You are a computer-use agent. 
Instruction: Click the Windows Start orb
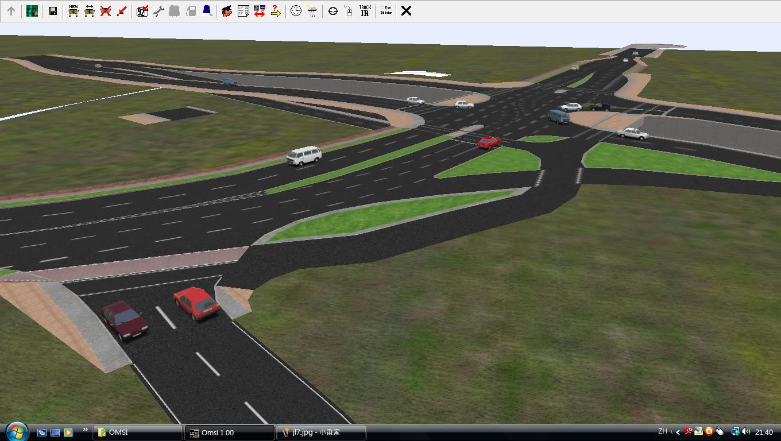coord(17,431)
